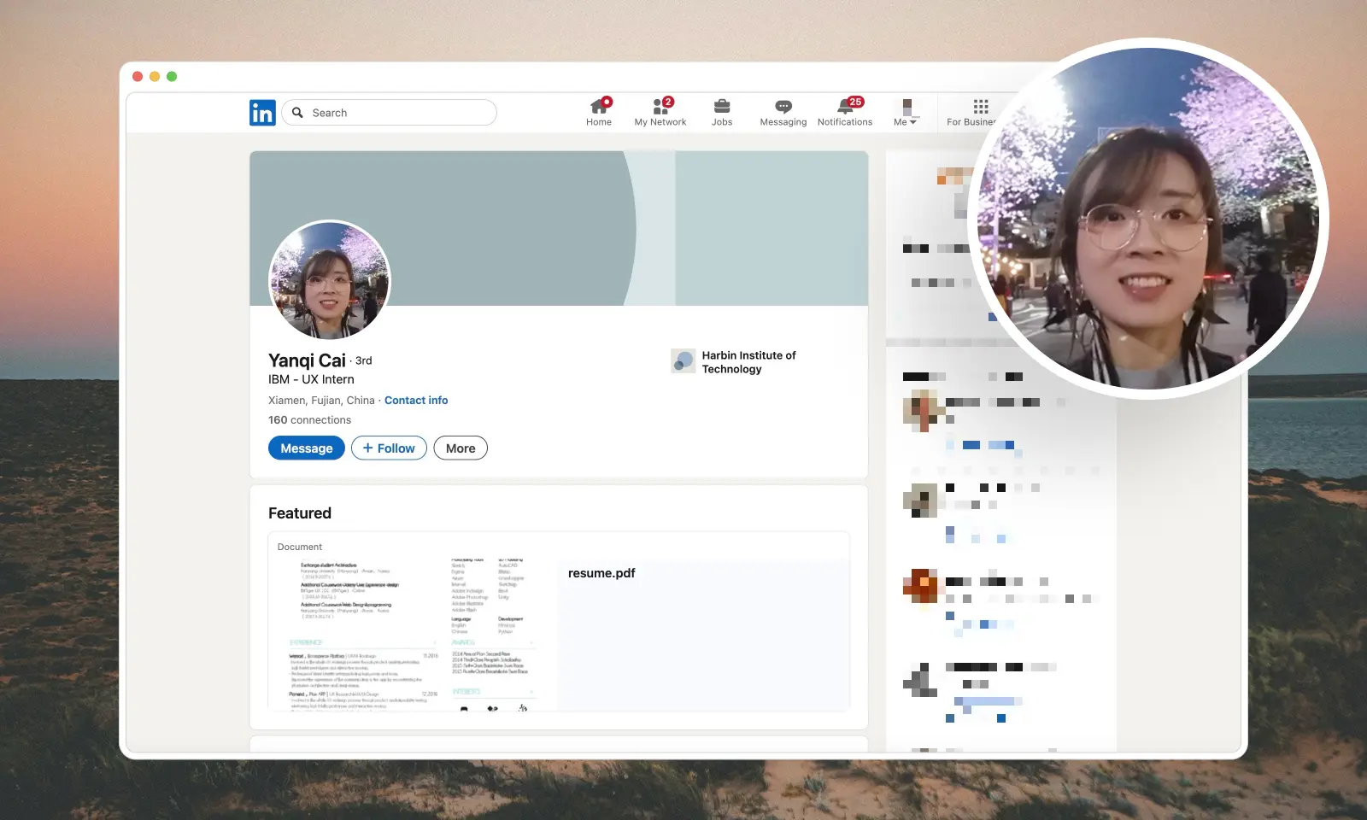Select the Jobs briefcase icon
The width and height of the screenshot is (1367, 820).
[722, 107]
